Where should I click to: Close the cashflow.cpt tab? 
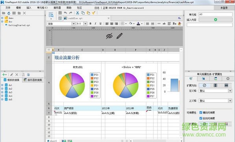click(x=109, y=18)
